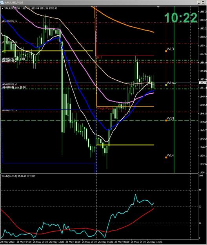Viewport: 207px width, 245px height.
Task: Click the 26 May 01:30 time axis label
Action: pos(105,242)
